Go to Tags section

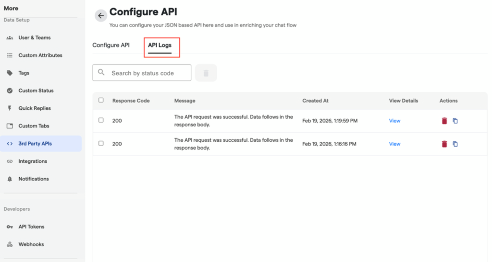click(24, 73)
